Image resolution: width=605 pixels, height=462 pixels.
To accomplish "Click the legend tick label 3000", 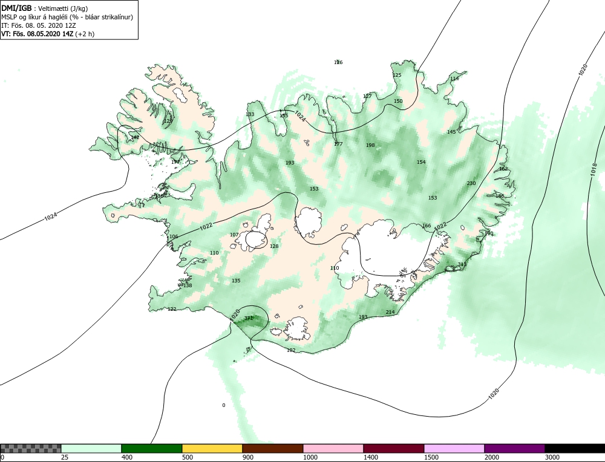I will 552,457.
